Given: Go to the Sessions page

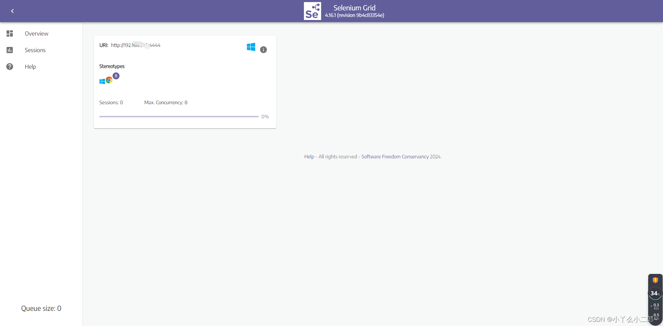Looking at the screenshot, I should point(35,50).
